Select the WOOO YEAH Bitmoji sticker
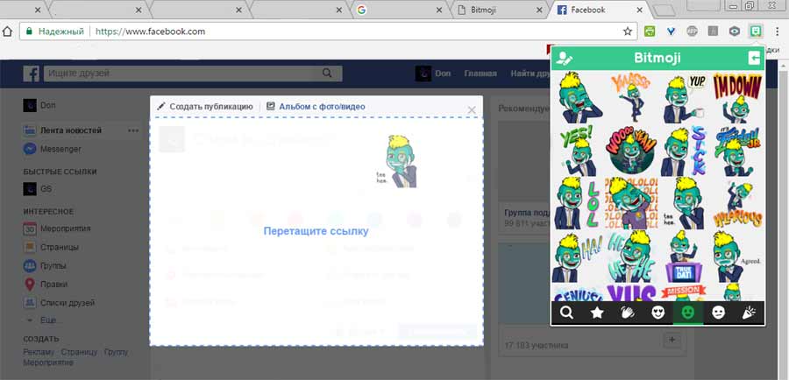 (x=630, y=151)
